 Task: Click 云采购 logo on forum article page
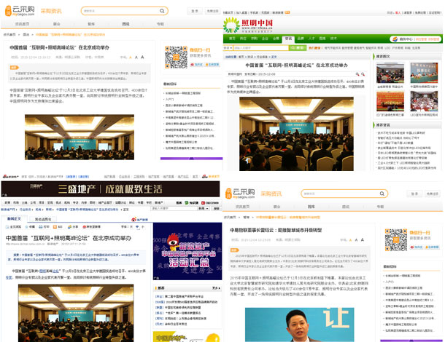click(x=20, y=11)
